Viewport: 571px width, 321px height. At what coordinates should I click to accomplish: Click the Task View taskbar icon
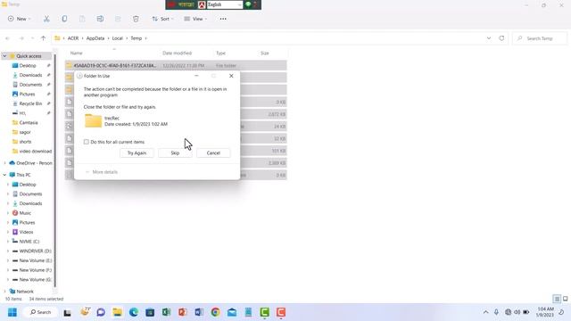(68, 312)
